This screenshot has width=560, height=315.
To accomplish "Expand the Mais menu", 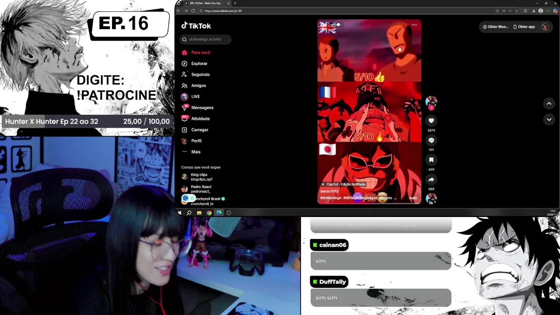I will pos(191,152).
